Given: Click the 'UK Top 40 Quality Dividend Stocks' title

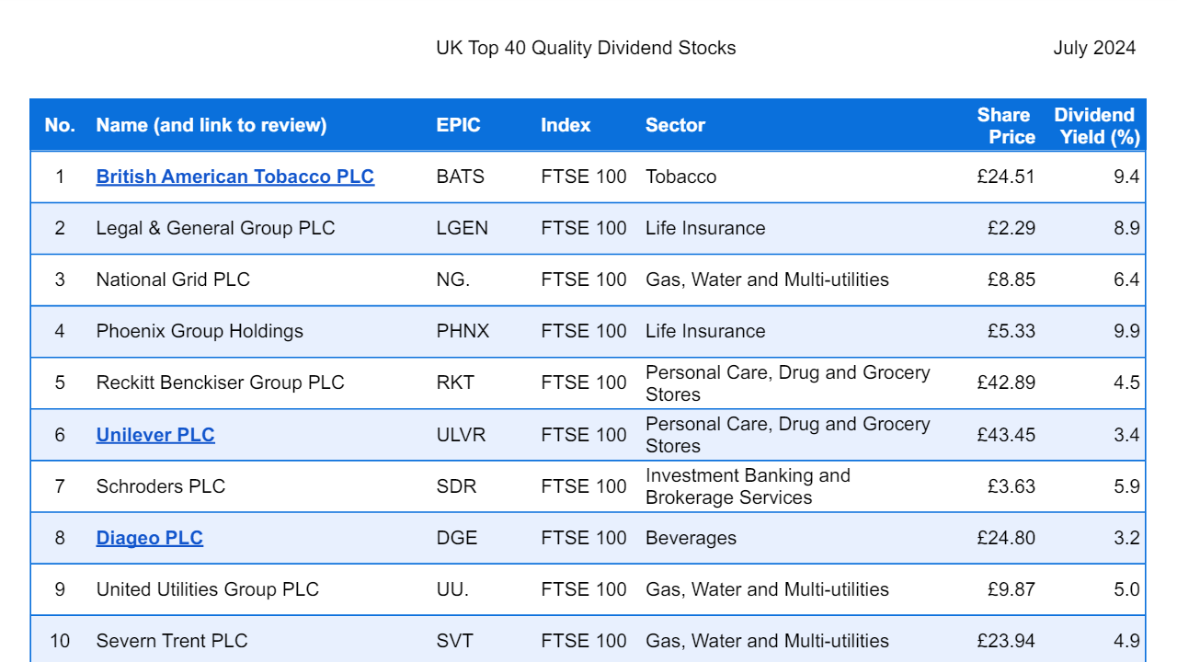Looking at the screenshot, I should 586,48.
